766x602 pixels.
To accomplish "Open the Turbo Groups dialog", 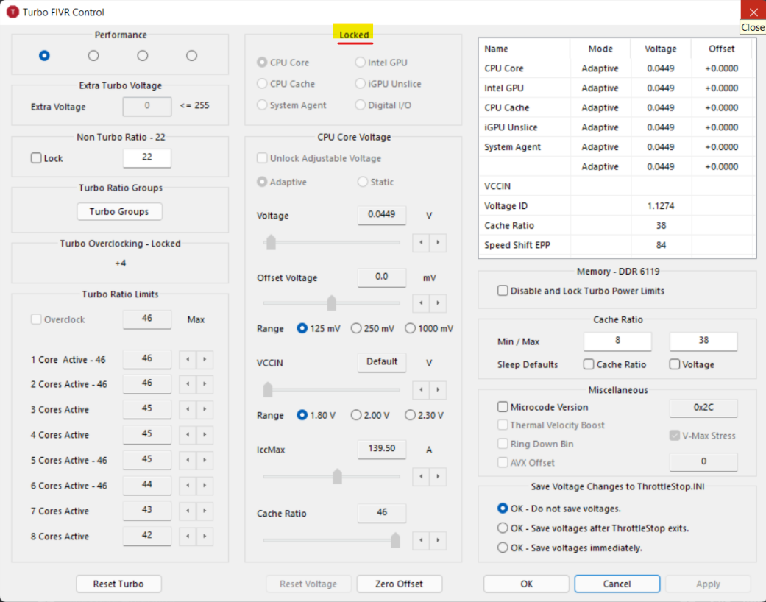I will (x=119, y=211).
